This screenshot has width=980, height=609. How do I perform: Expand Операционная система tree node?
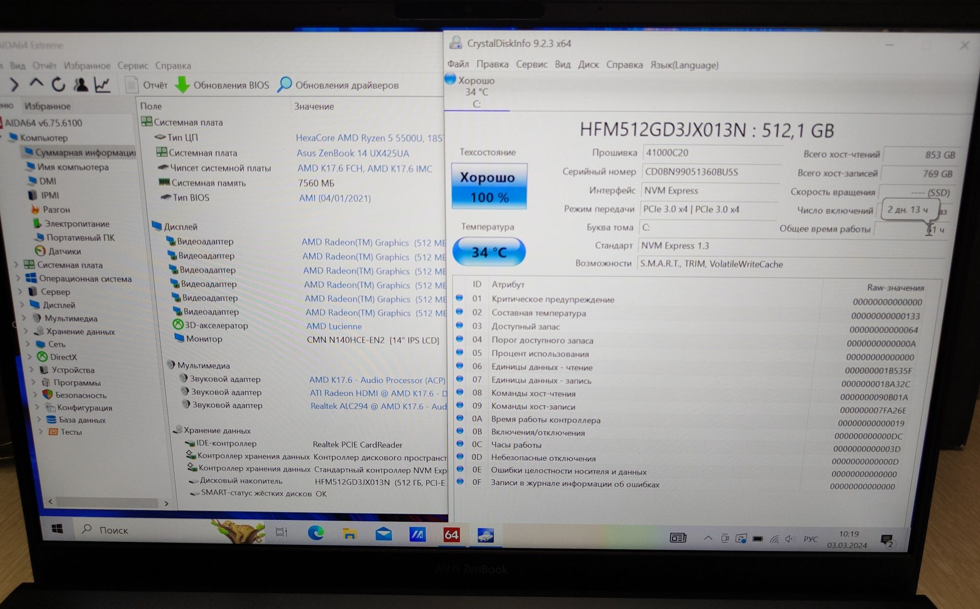[x=18, y=279]
